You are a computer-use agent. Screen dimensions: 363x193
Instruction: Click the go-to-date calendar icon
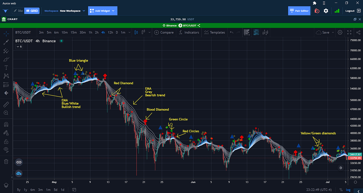74,190
